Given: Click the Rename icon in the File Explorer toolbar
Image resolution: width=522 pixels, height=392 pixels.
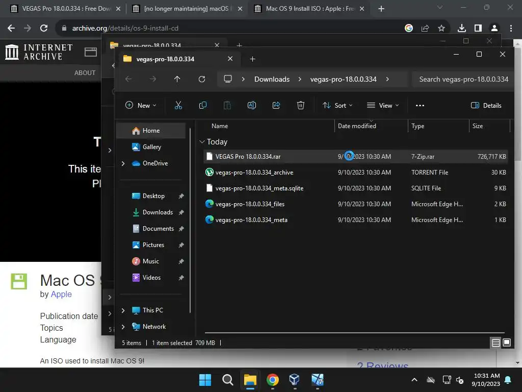Looking at the screenshot, I should pos(252,105).
